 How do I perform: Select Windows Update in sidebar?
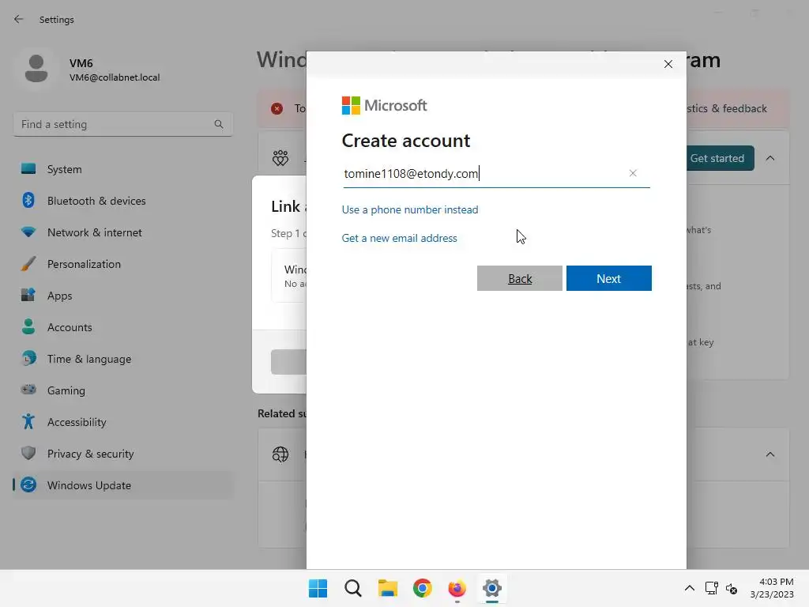click(x=122, y=485)
